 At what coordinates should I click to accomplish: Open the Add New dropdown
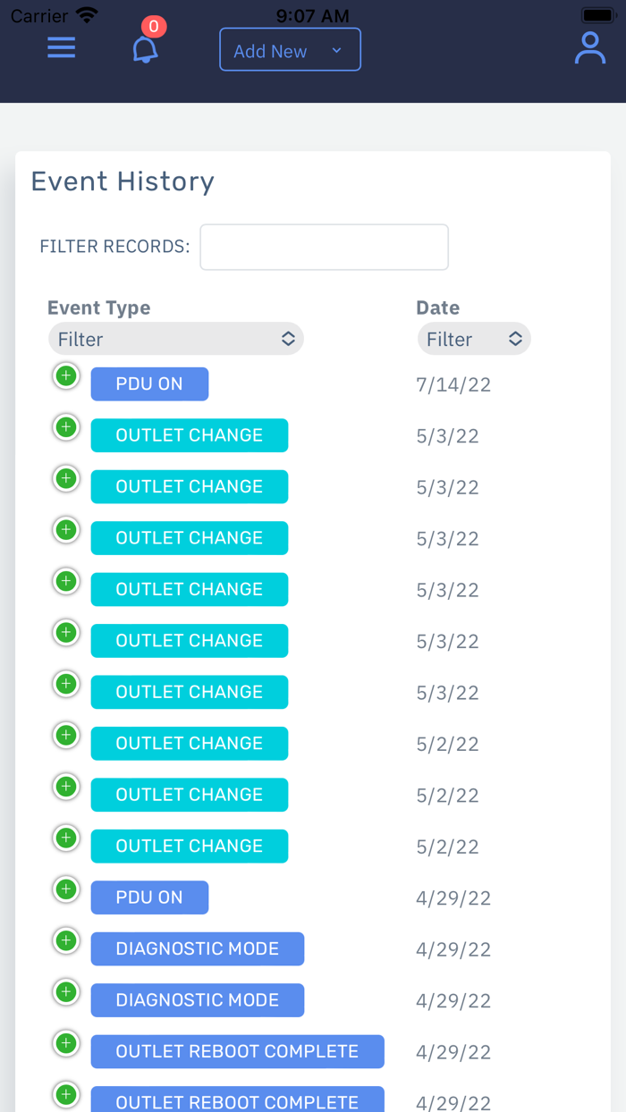point(290,50)
